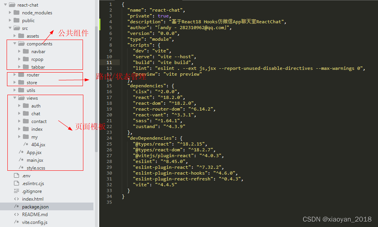Click line number 24 in the gutter

(x=109, y=138)
